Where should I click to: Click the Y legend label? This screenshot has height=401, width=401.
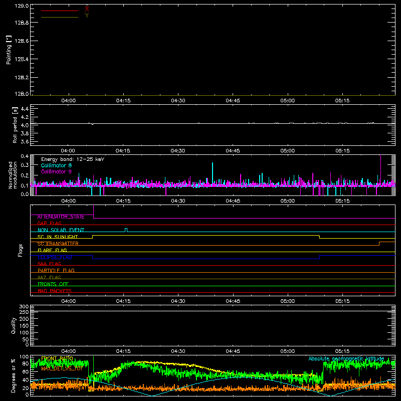click(x=87, y=16)
